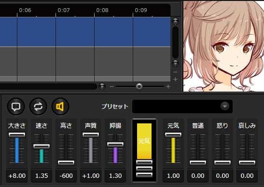Click the 哀しみ value field 0.00

(x=247, y=175)
